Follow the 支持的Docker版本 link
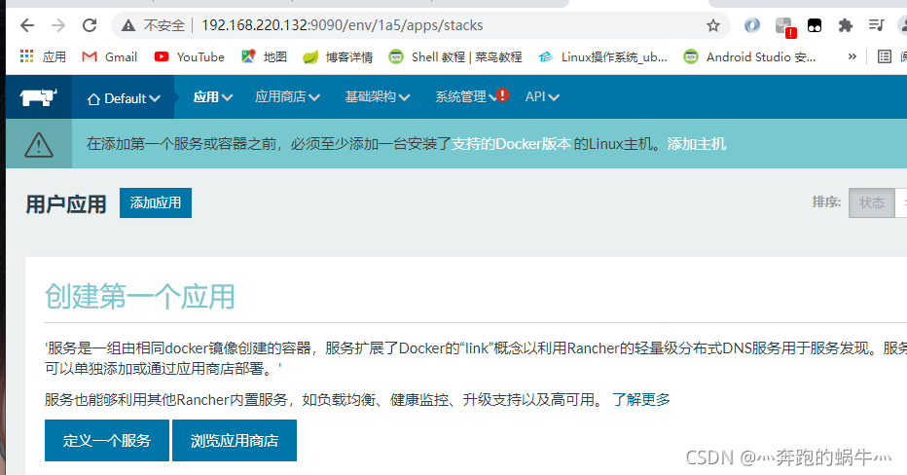Viewport: 907px width, 475px height. (x=511, y=143)
